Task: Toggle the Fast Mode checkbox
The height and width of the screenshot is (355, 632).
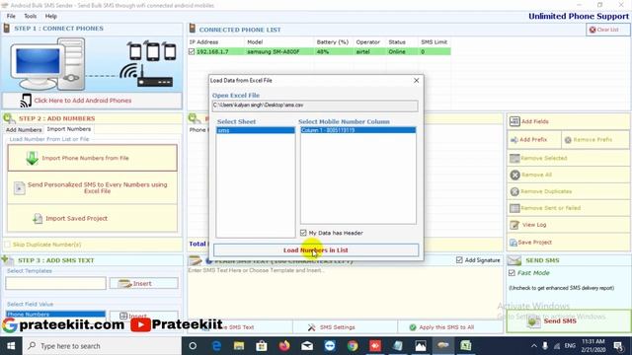Action: tap(512, 273)
